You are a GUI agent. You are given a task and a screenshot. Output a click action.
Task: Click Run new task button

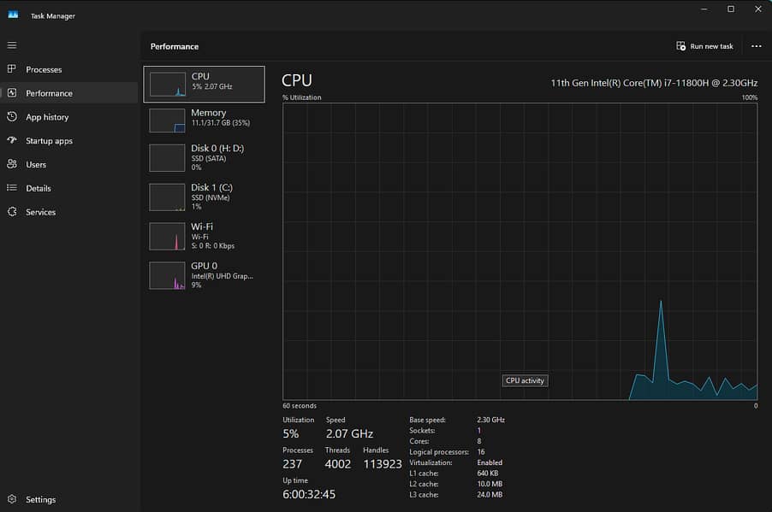pyautogui.click(x=704, y=46)
